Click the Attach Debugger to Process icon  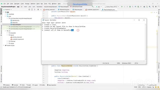138,7
